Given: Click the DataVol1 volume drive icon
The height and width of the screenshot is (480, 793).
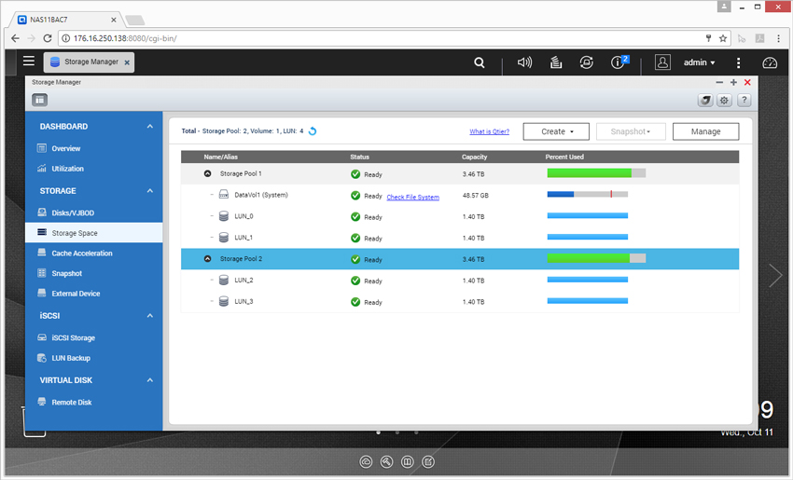Looking at the screenshot, I should (x=224, y=195).
